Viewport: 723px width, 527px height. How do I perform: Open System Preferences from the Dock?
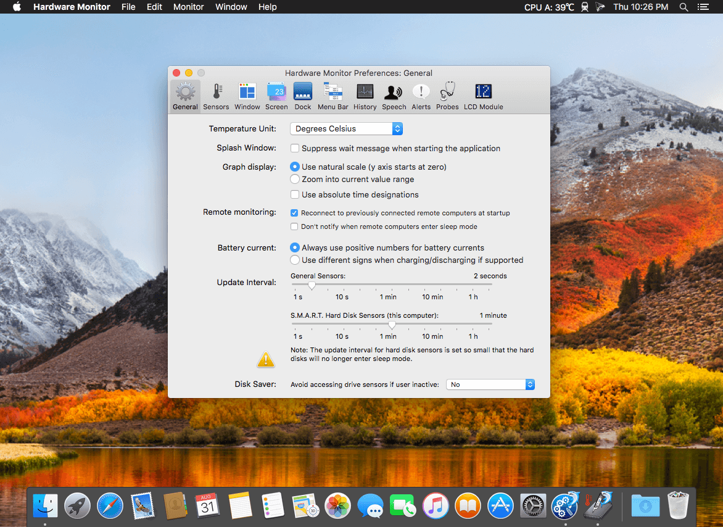[x=533, y=505]
